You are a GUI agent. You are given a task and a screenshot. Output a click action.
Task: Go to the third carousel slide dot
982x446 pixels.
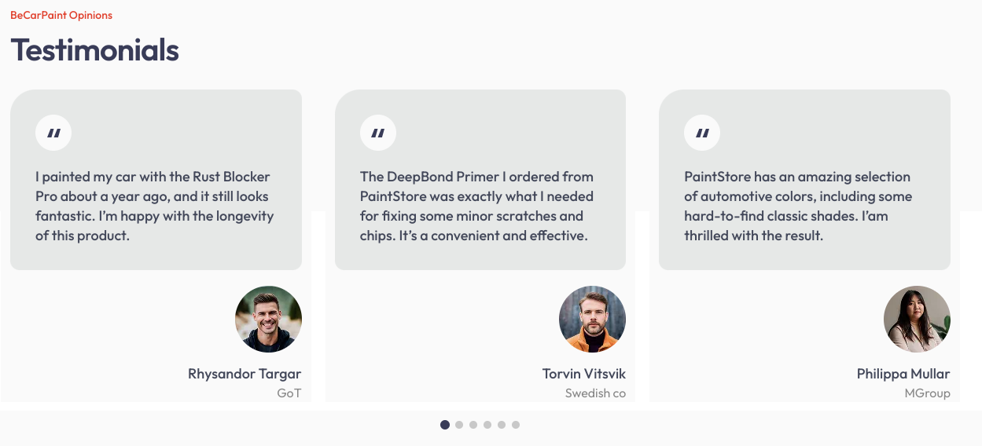pyautogui.click(x=473, y=425)
